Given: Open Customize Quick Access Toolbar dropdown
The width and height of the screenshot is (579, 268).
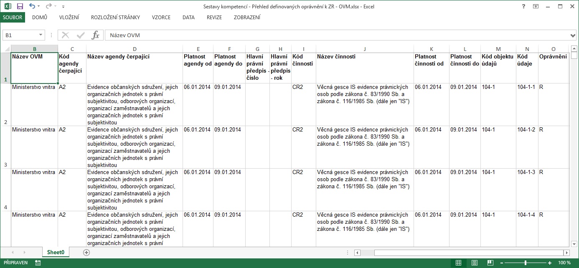Looking at the screenshot, I should pos(63,7).
